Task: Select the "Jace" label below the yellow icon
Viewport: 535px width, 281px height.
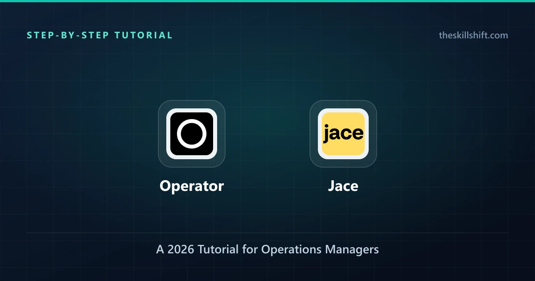Action: [x=343, y=186]
